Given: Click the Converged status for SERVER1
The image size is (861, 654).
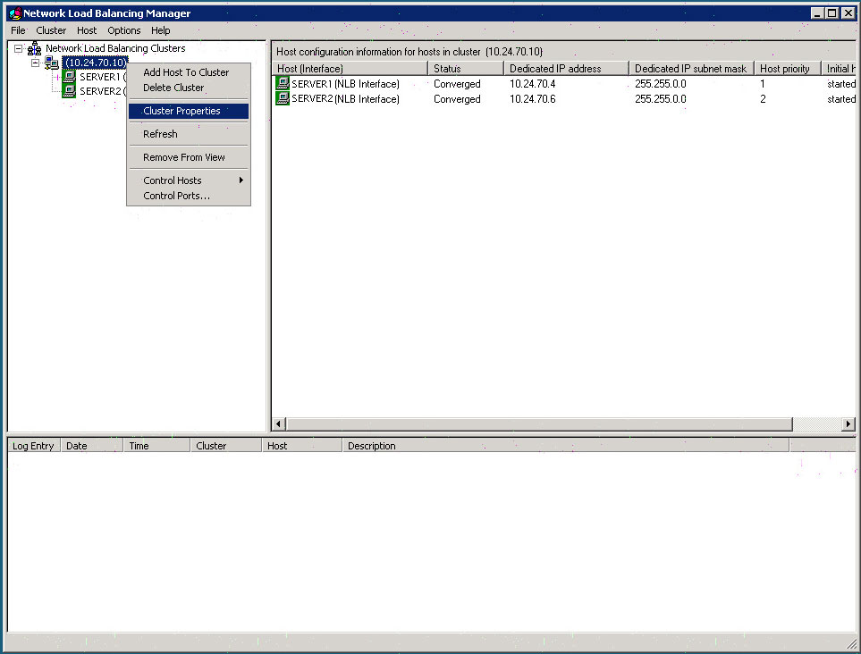Looking at the screenshot, I should (457, 84).
